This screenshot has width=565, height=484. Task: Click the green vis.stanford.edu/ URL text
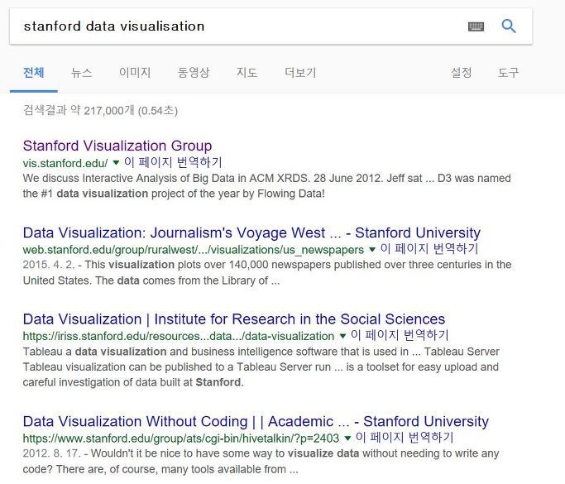click(65, 163)
